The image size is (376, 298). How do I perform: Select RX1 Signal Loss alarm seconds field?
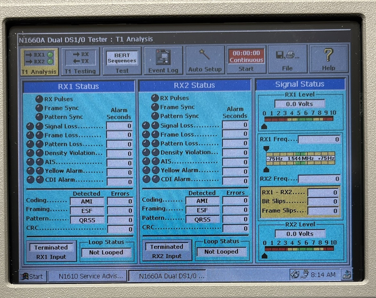(x=119, y=126)
